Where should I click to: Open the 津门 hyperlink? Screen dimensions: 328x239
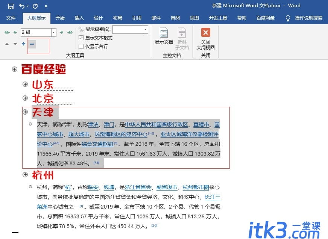(x=109, y=125)
